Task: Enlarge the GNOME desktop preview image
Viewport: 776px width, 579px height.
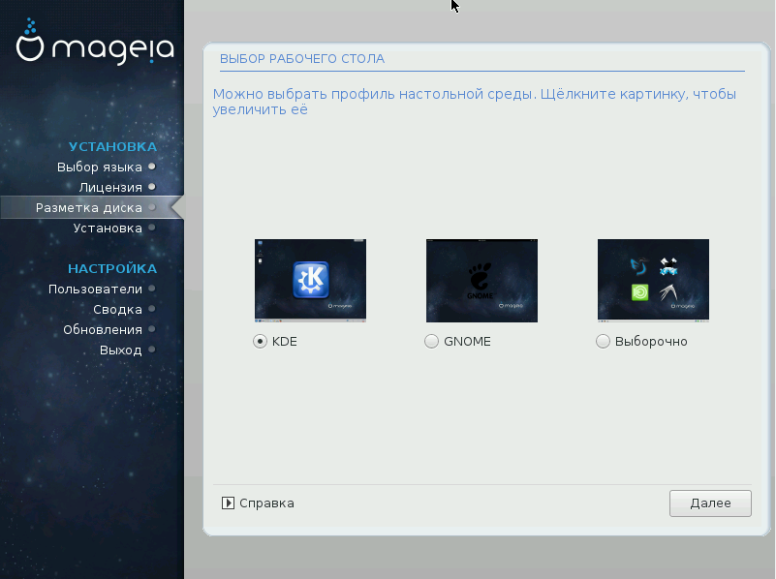Action: tap(481, 281)
